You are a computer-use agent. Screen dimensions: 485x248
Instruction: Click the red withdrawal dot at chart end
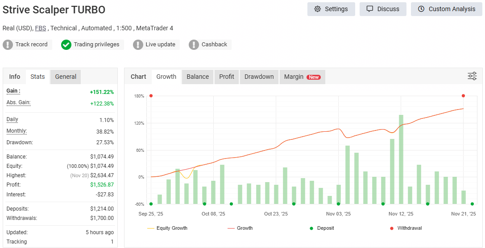(x=463, y=96)
